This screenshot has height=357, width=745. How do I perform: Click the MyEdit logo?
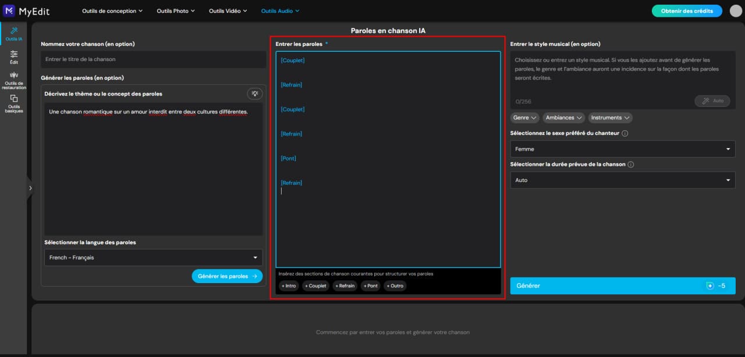click(26, 10)
